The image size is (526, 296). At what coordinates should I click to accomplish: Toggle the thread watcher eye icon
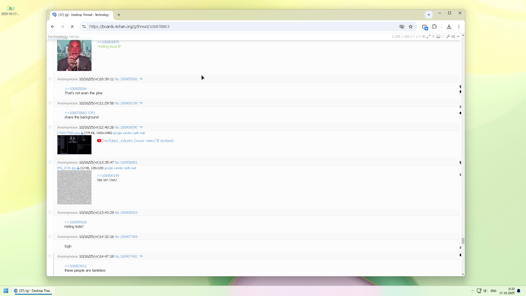tap(424, 36)
